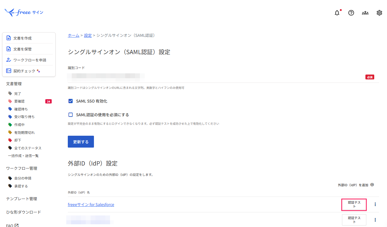This screenshot has height=227, width=387.
Task: Click the 外部ID（IdP）名 column header
Action: [79, 192]
